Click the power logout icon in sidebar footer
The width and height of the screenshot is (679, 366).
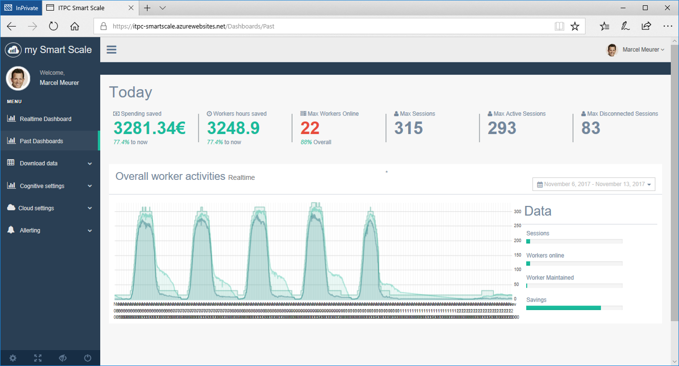coord(88,358)
